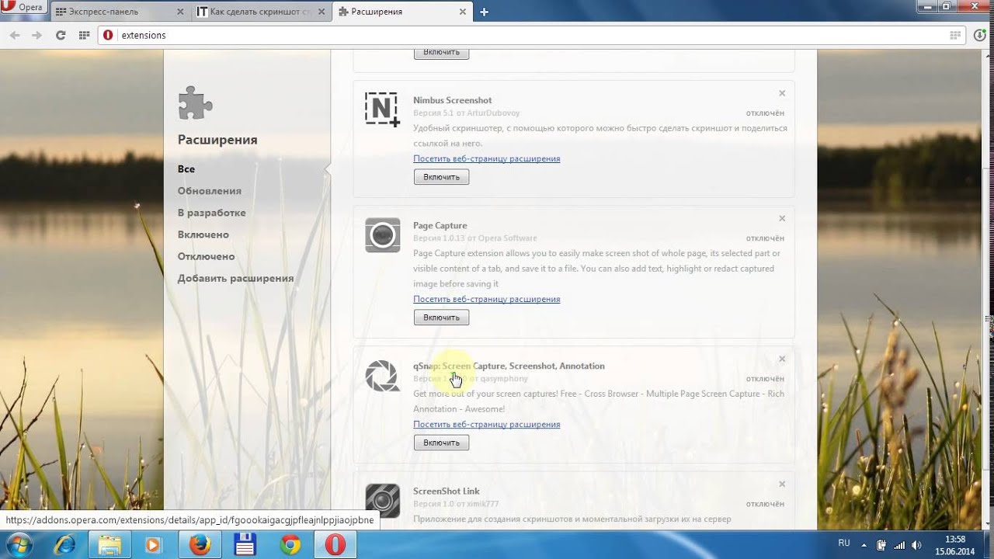994x559 pixels.
Task: Click the отключён status of Nimbus Screenshot
Action: coord(765,113)
